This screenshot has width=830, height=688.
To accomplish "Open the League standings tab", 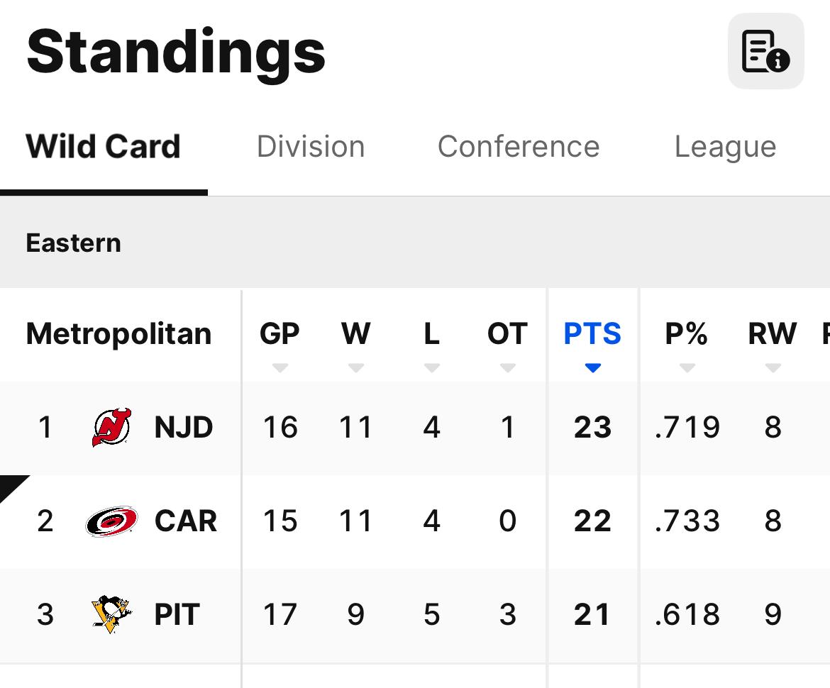I will click(x=725, y=147).
